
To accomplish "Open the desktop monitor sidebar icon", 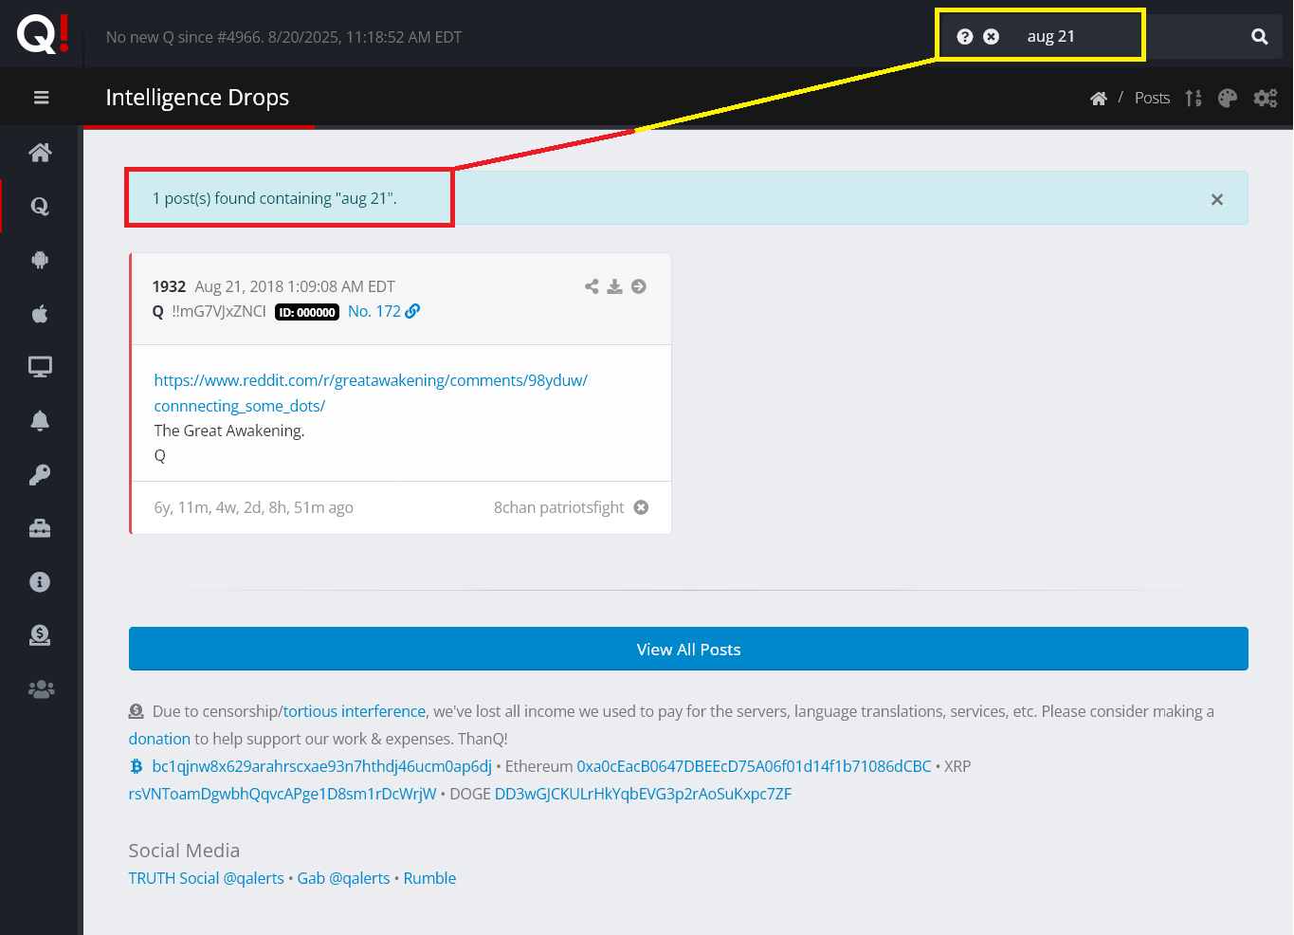I will point(40,367).
